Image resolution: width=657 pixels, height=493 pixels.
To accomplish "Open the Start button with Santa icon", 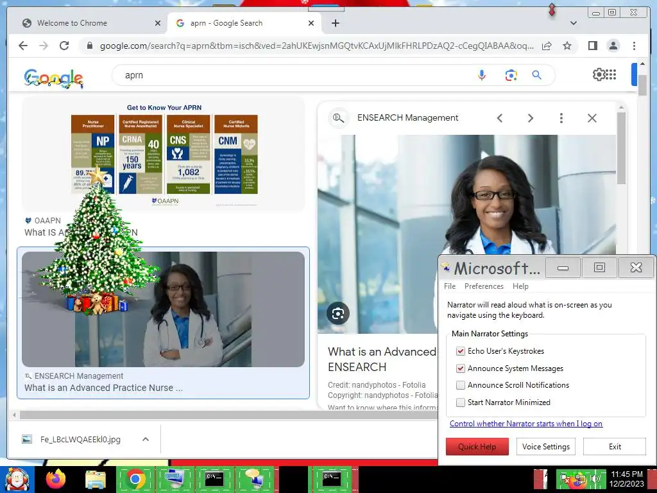I will coord(16,480).
